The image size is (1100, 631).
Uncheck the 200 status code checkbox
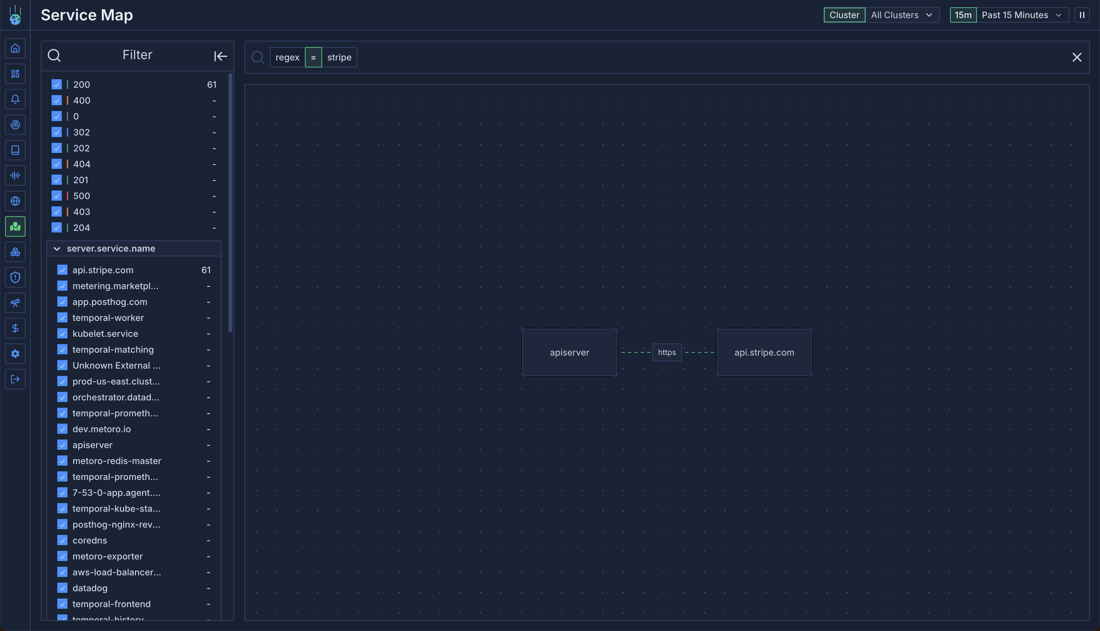[x=57, y=85]
